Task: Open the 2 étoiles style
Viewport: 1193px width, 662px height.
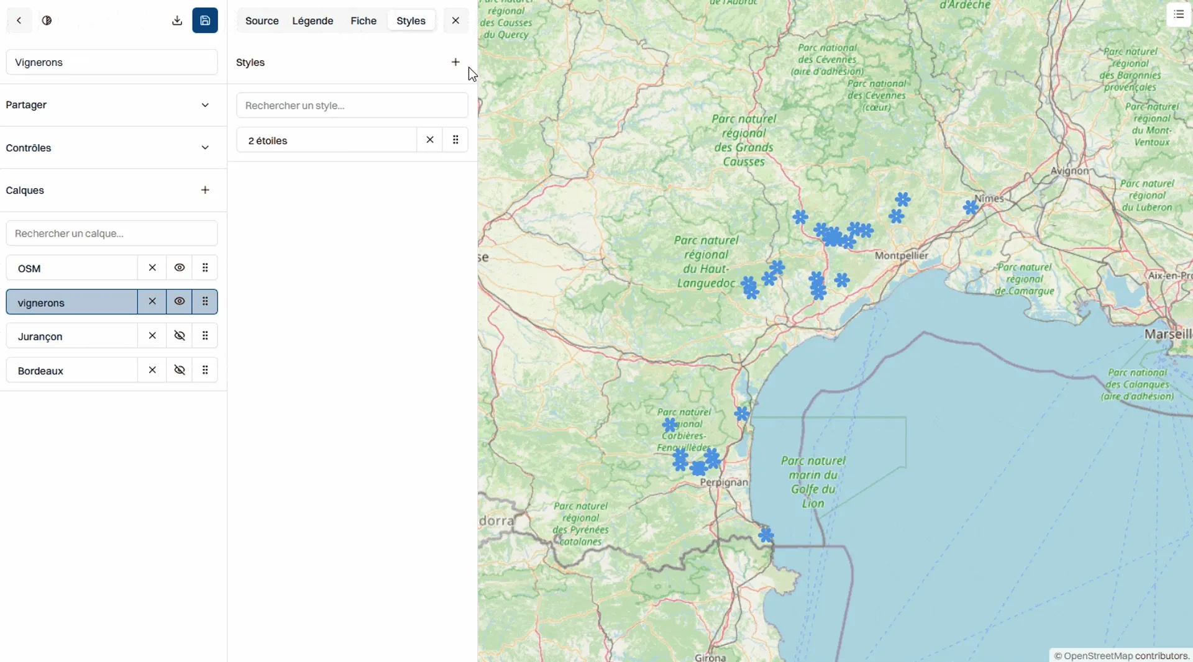Action: pos(326,140)
